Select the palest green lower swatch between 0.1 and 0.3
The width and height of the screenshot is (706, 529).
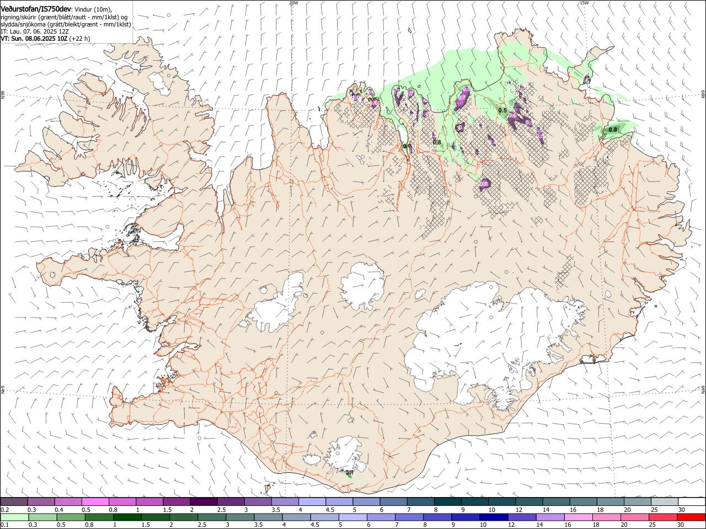coord(14,517)
